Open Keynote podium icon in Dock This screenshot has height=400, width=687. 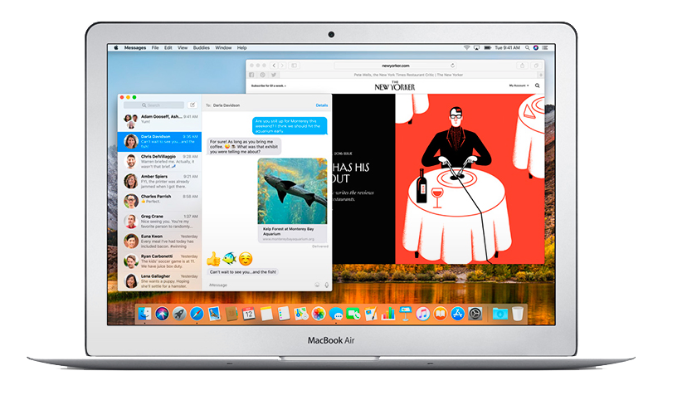(x=405, y=314)
